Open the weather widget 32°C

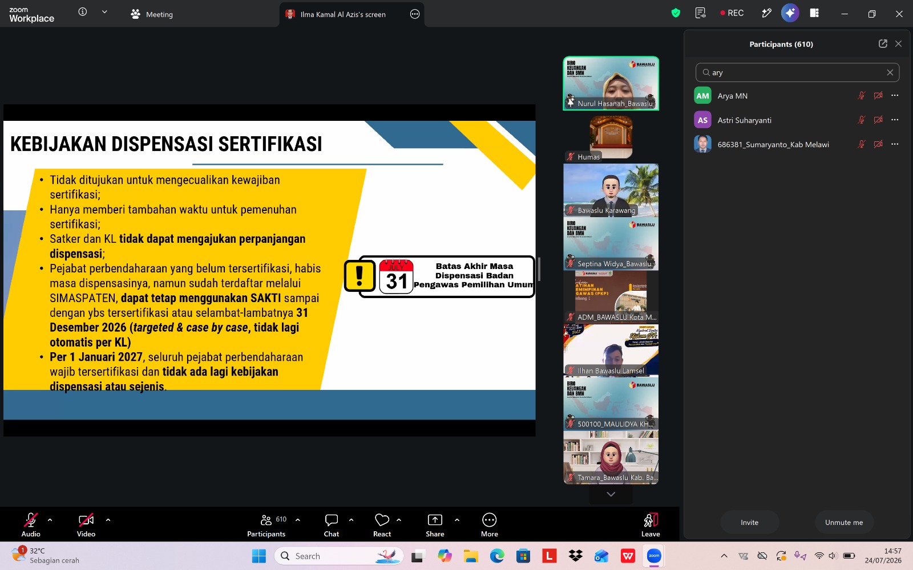(x=46, y=556)
